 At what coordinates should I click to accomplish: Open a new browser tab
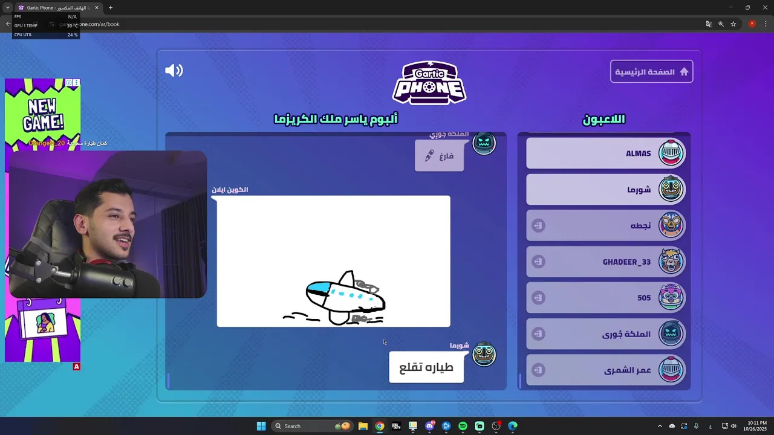tap(110, 8)
